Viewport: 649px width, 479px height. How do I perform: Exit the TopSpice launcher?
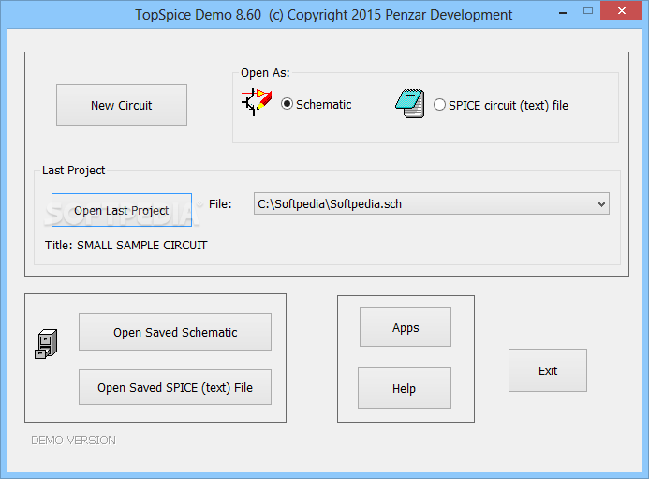(548, 370)
